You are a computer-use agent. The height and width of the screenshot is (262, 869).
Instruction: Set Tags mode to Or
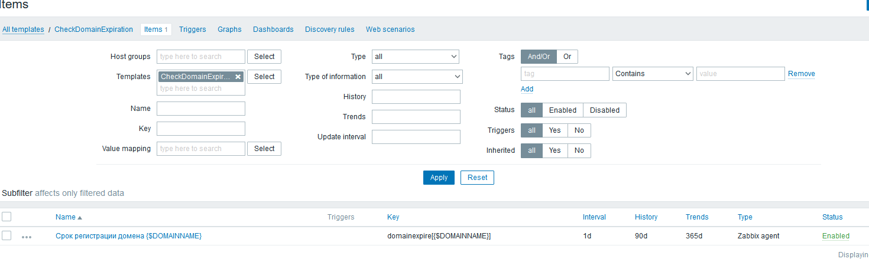pyautogui.click(x=567, y=57)
